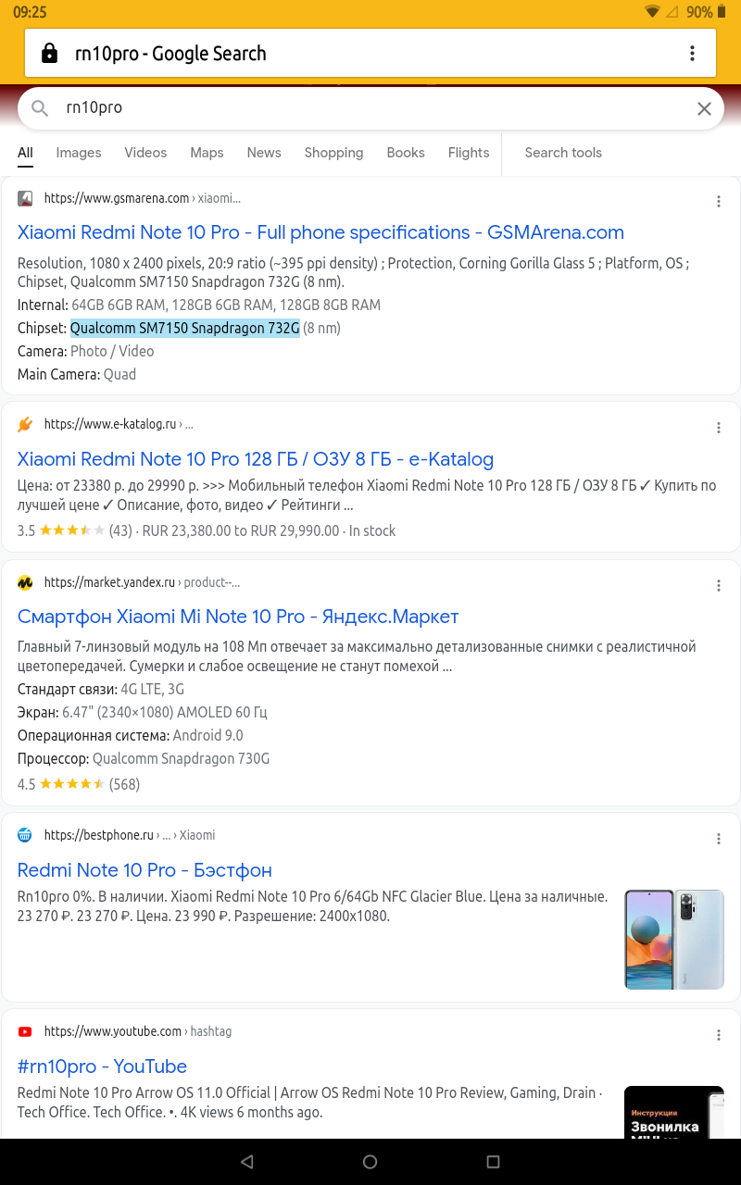Open options menu for YouTube result

click(719, 1035)
